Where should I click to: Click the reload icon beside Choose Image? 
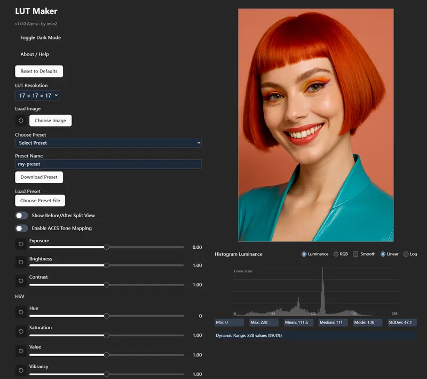click(21, 121)
